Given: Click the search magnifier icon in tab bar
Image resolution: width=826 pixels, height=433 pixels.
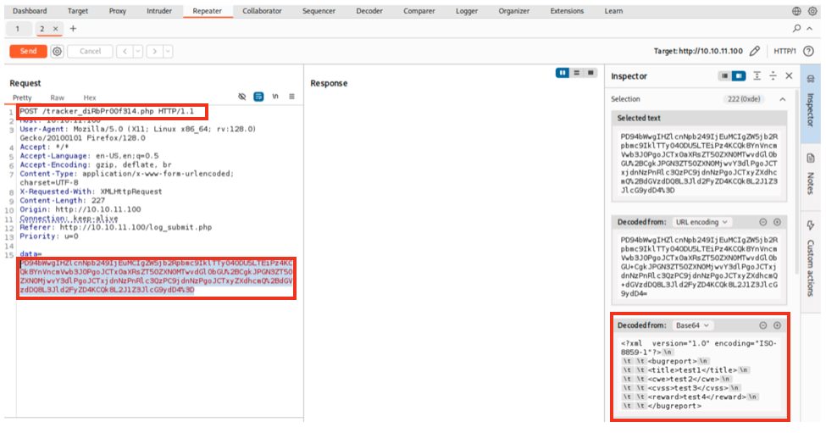Looking at the screenshot, I should 796,29.
